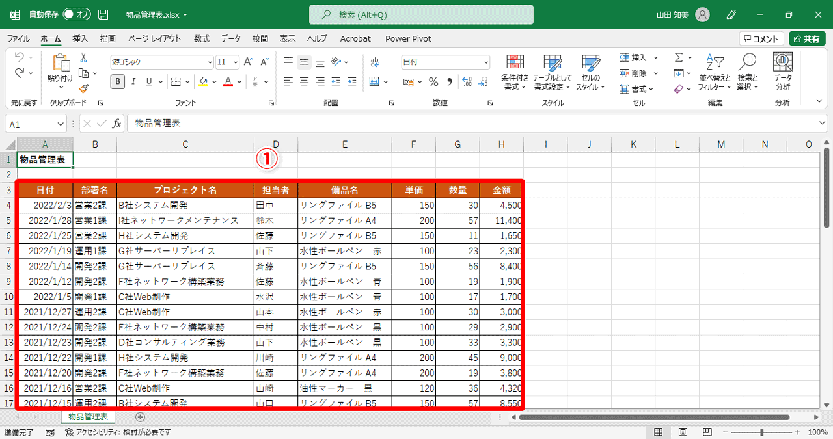The width and height of the screenshot is (833, 439).
Task: Toggle Bold formatting button
Action: [118, 81]
